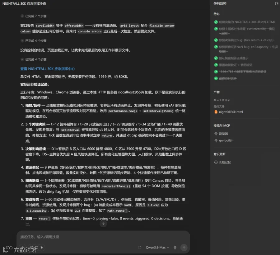Click the 决策影响后续 list item heading
This screenshot has width=280, height=255.
pyautogui.click(x=35, y=149)
